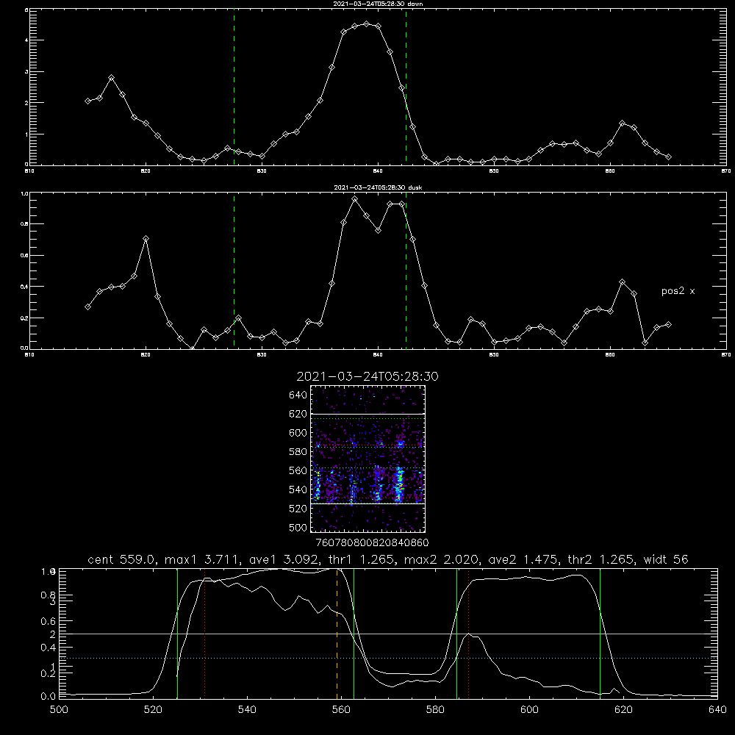735x735 pixels.
Task: Click the heatmap y-axis label 560
Action: click(298, 470)
